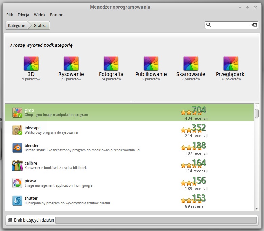Select the '7 pakietów' label under Skanowanie

point(191,79)
